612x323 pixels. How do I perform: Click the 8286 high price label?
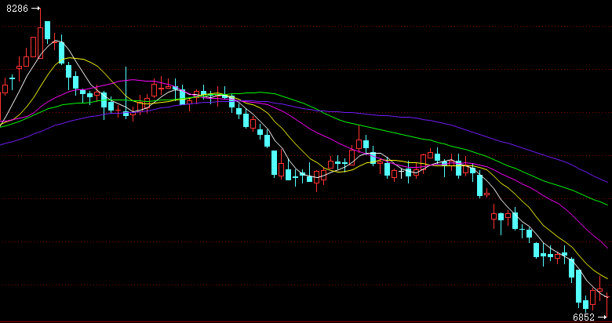point(16,9)
